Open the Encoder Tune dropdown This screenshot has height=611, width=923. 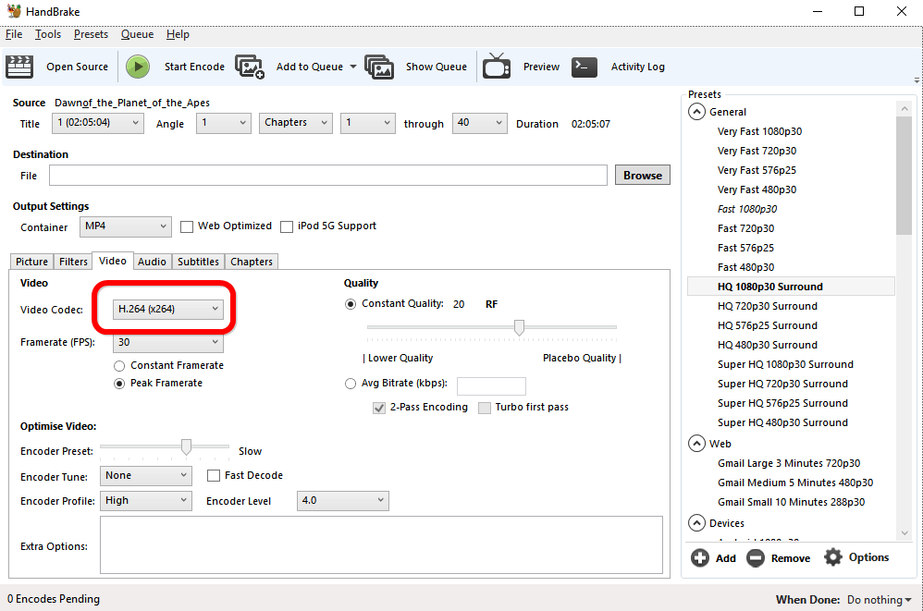point(146,476)
